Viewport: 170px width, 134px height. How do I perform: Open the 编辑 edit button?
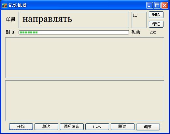pos(156,15)
